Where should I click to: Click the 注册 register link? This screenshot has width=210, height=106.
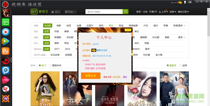(x=145, y=12)
